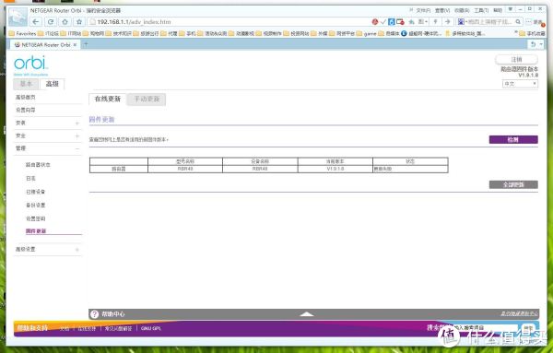Viewport: 553px width, 353px height.
Task: Click the 注销 logout button
Action: 516,59
